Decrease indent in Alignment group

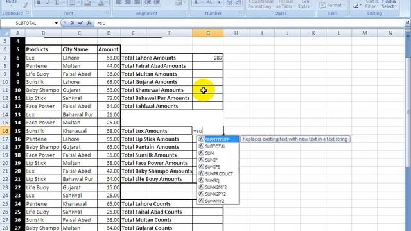click(148, 3)
